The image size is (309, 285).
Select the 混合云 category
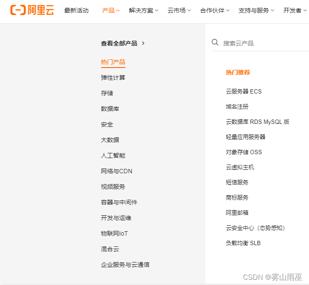click(110, 249)
